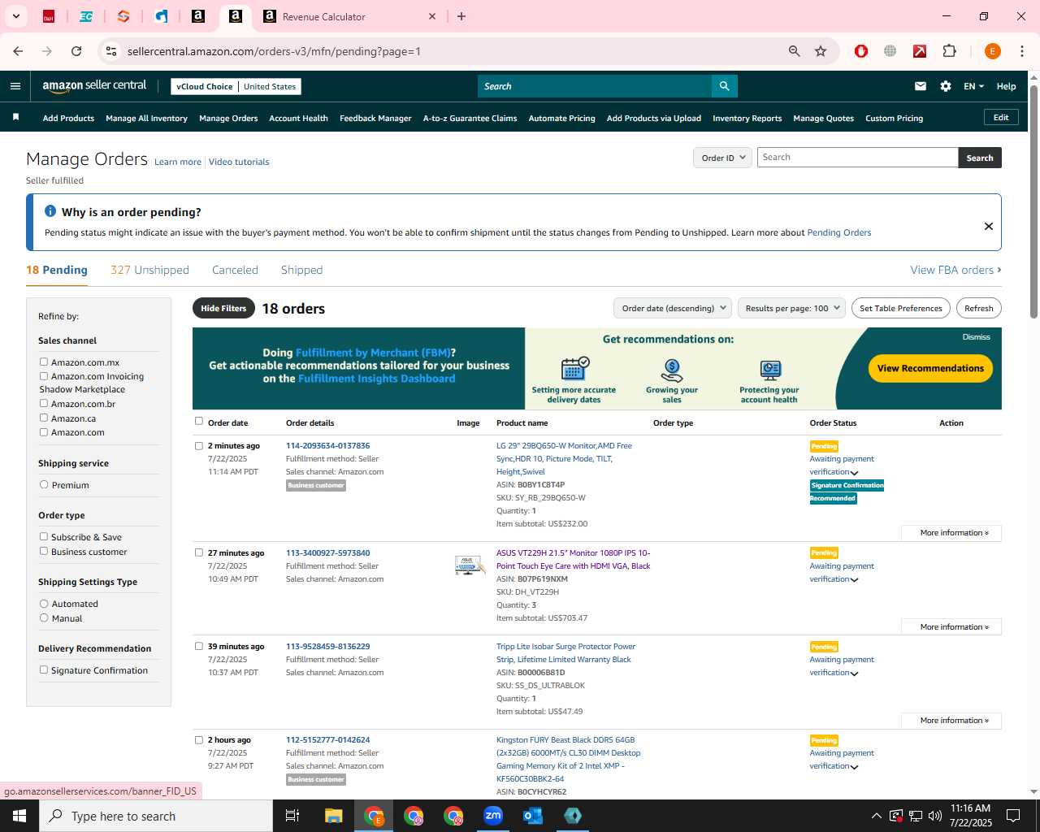Select all orders with header checkbox
Viewport: 1040px width, 832px height.
199,421
